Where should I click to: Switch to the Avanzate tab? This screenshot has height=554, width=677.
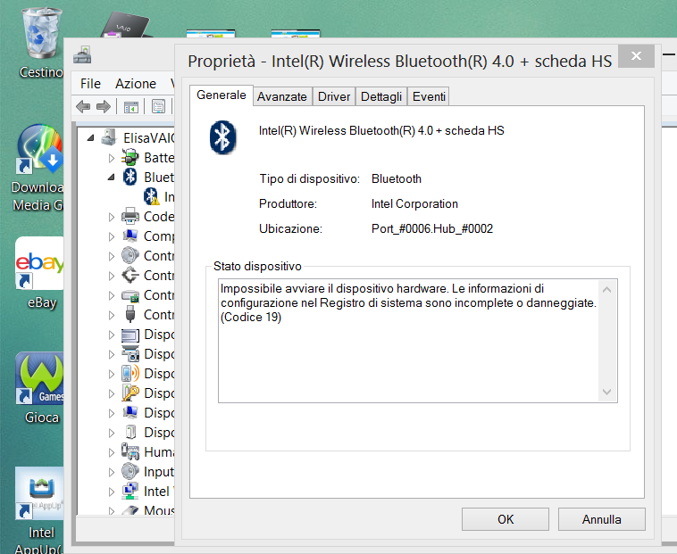click(x=282, y=96)
